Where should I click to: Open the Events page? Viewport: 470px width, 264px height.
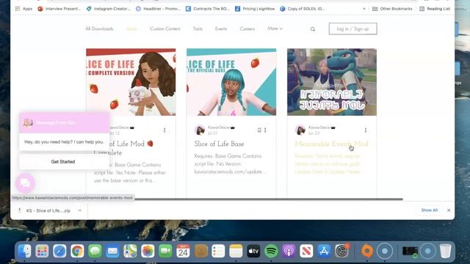pos(221,29)
